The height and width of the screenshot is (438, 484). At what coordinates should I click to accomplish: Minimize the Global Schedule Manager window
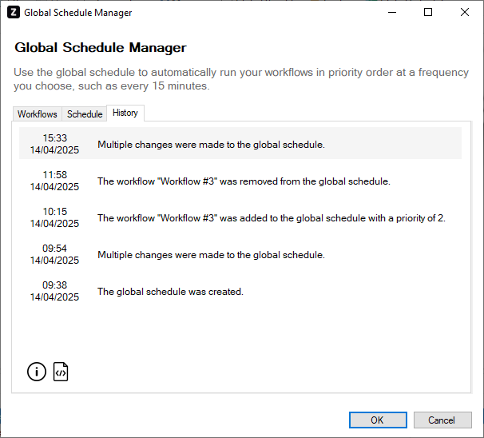point(391,13)
